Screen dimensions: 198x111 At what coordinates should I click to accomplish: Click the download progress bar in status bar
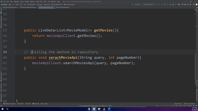(x=164, y=106)
